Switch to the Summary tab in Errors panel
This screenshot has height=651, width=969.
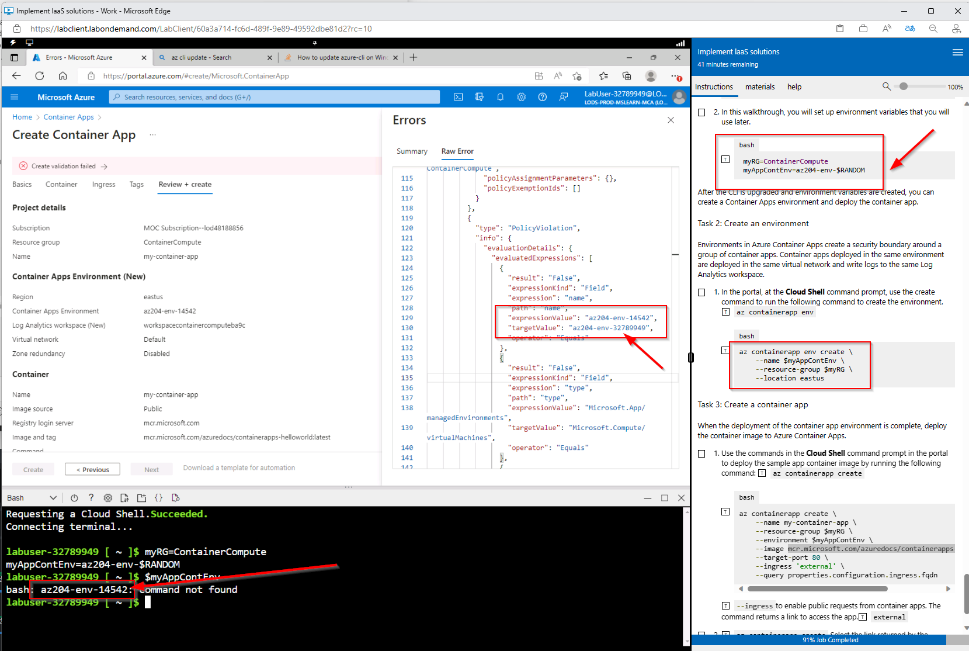click(412, 151)
